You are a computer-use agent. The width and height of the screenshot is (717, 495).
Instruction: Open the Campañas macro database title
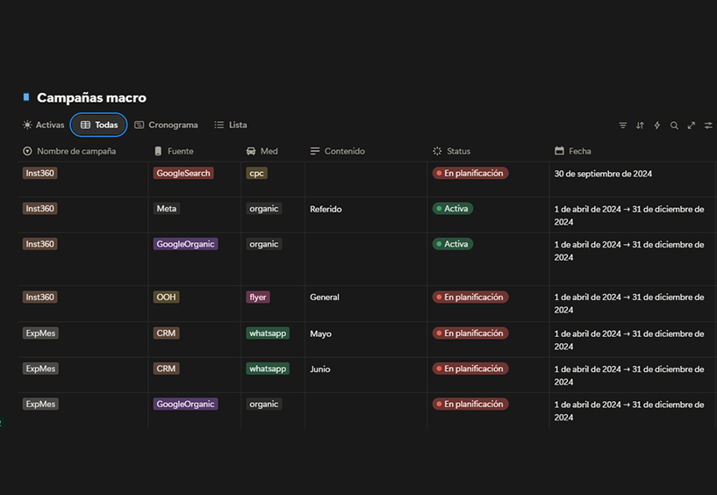click(91, 98)
